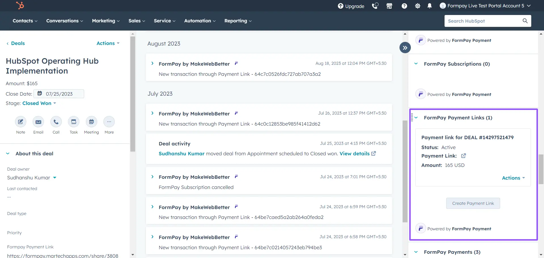
Task: Schedule a Meeting via the calendar icon
Action: point(91,122)
